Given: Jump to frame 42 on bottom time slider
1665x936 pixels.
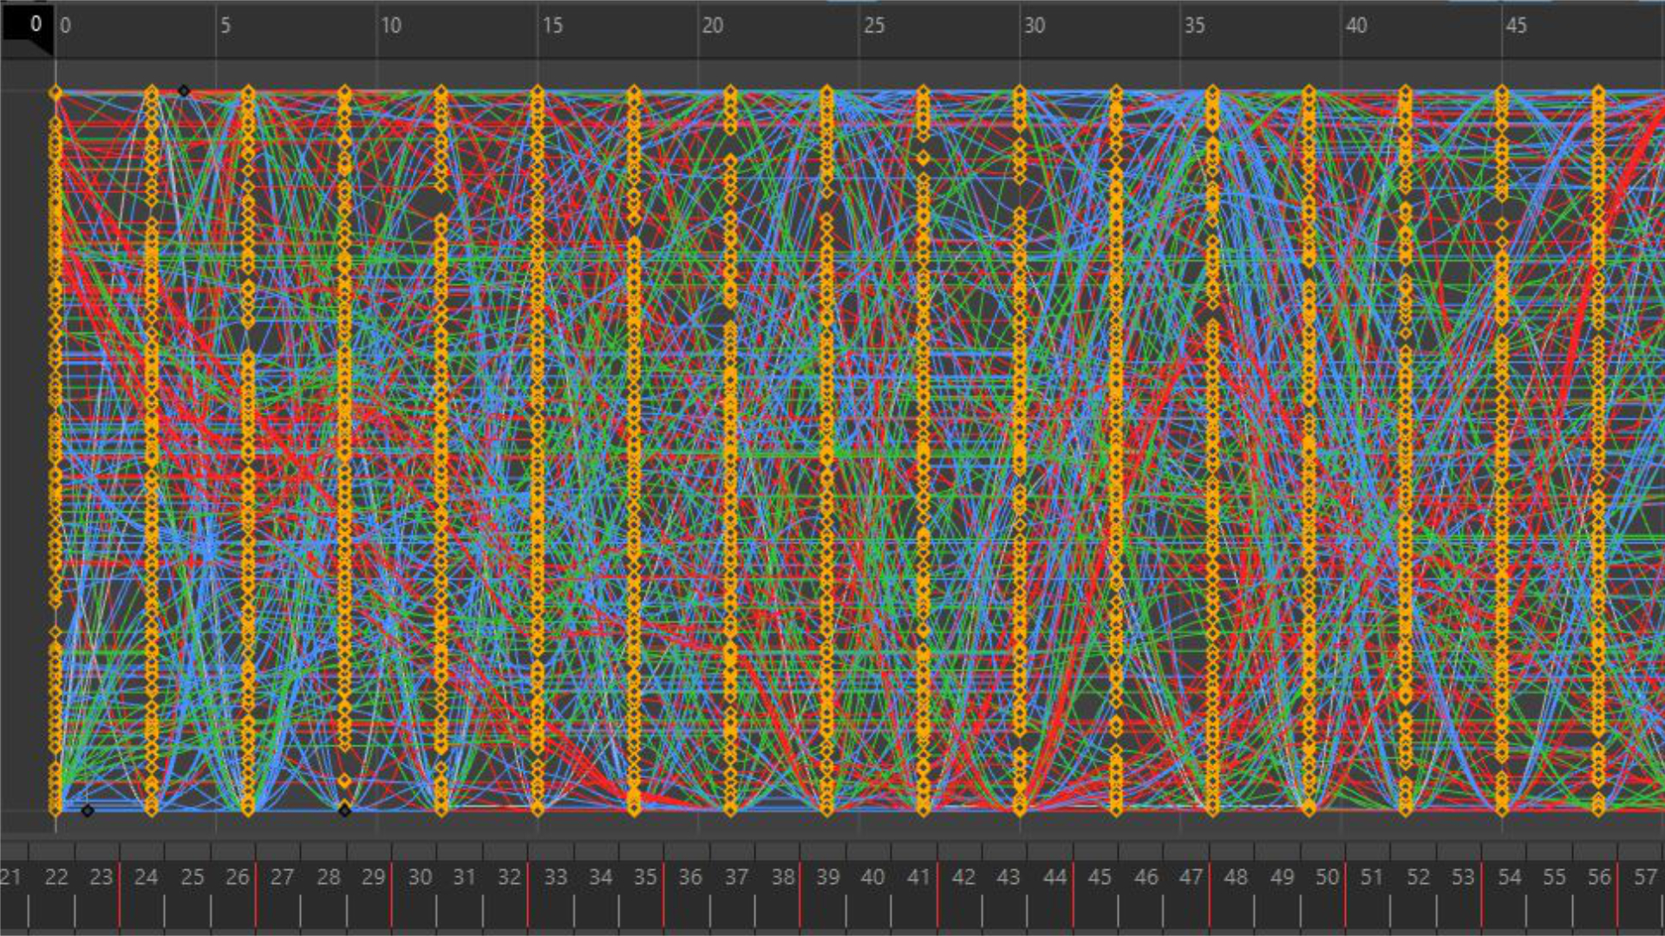Looking at the screenshot, I should [x=963, y=877].
